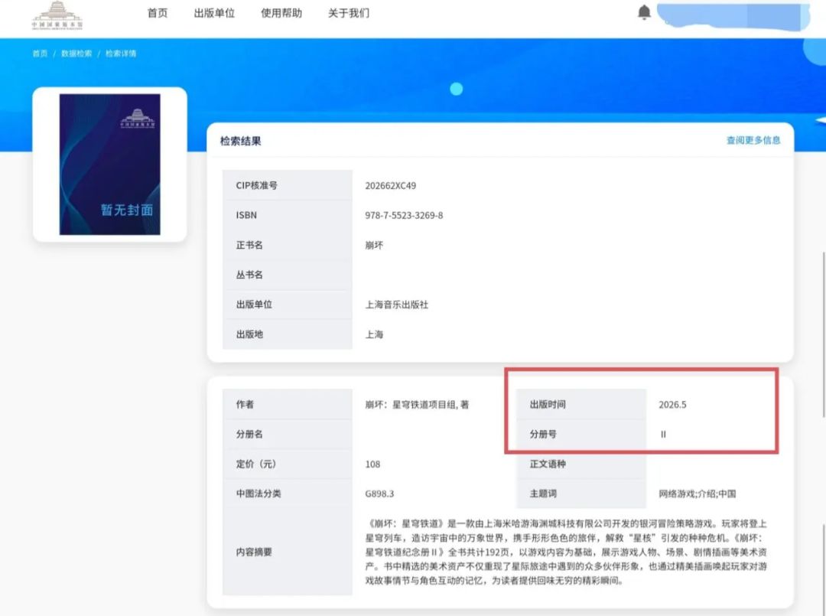826x616 pixels.
Task: Click the 分册号 label cell
Action: tap(581, 434)
